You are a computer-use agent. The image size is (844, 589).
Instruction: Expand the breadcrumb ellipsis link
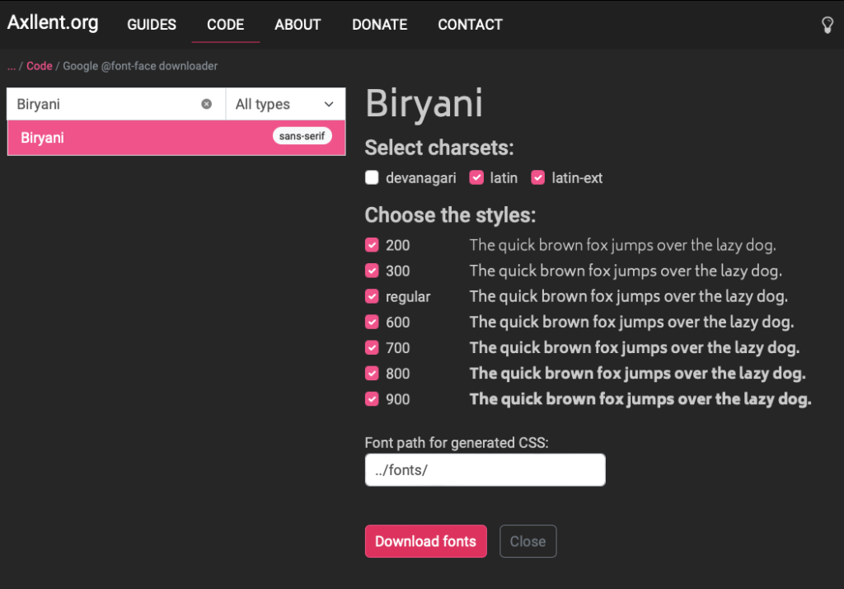pos(12,66)
